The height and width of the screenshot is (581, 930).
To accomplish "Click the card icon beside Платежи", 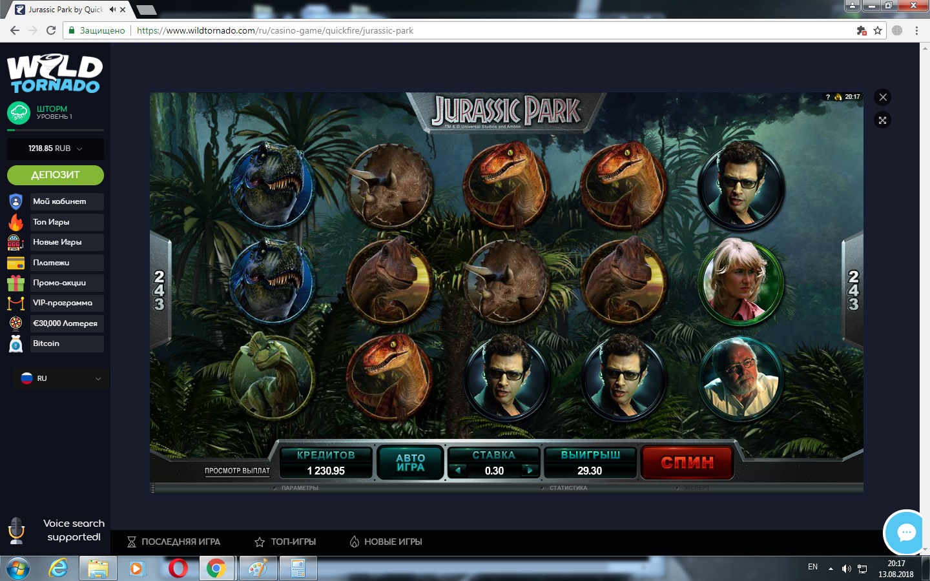I will (15, 263).
